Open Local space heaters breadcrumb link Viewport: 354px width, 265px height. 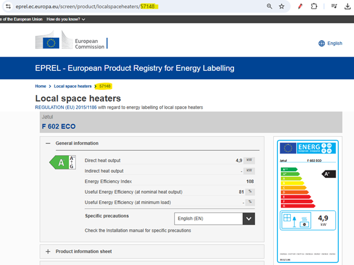pyautogui.click(x=73, y=86)
